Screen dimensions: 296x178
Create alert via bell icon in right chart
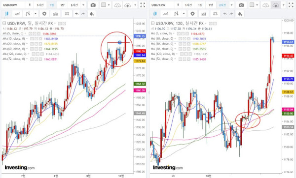coord(240,14)
